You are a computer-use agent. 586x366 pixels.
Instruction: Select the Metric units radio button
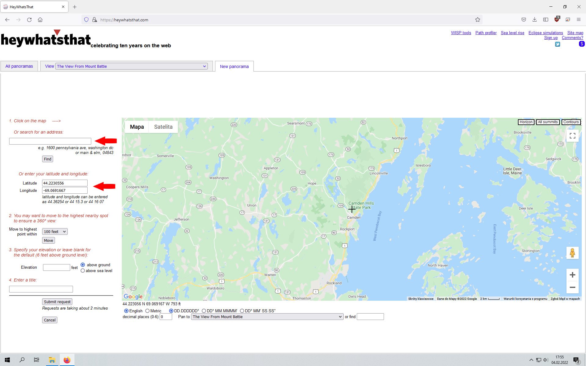[x=148, y=311]
